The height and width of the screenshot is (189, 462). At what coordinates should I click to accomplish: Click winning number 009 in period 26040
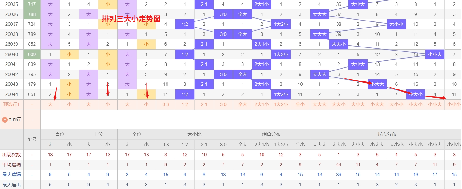32,54
